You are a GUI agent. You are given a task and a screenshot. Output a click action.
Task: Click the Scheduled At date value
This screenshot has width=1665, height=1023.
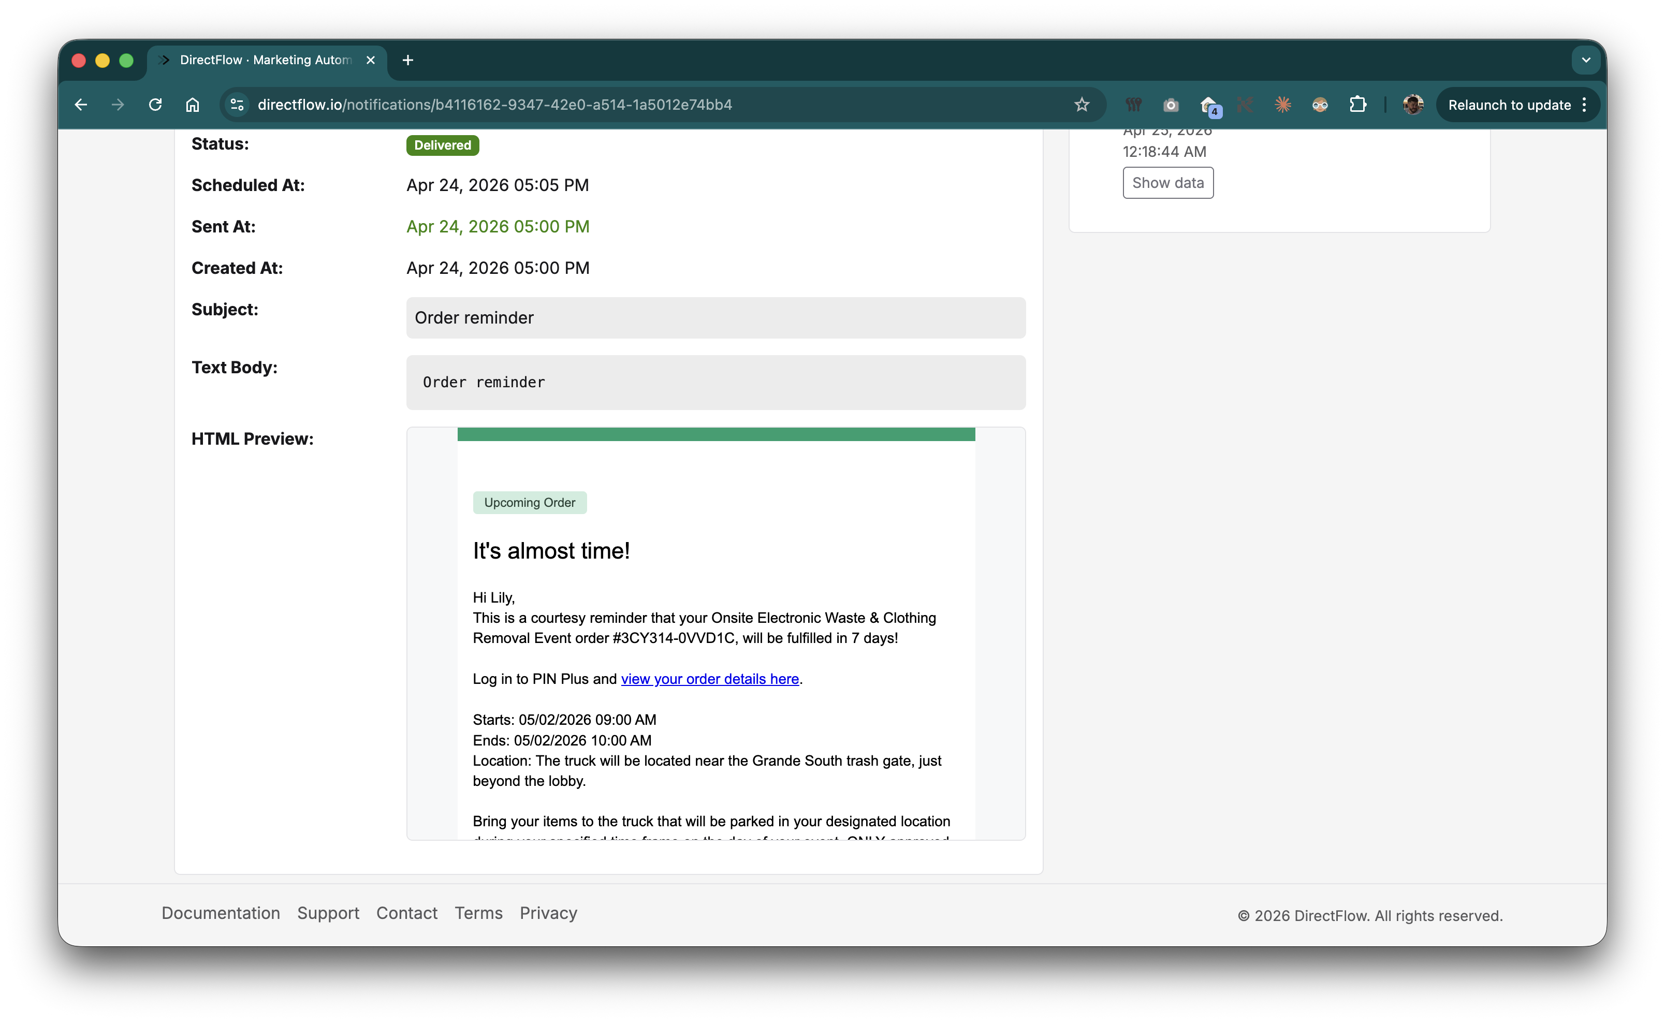tap(497, 185)
